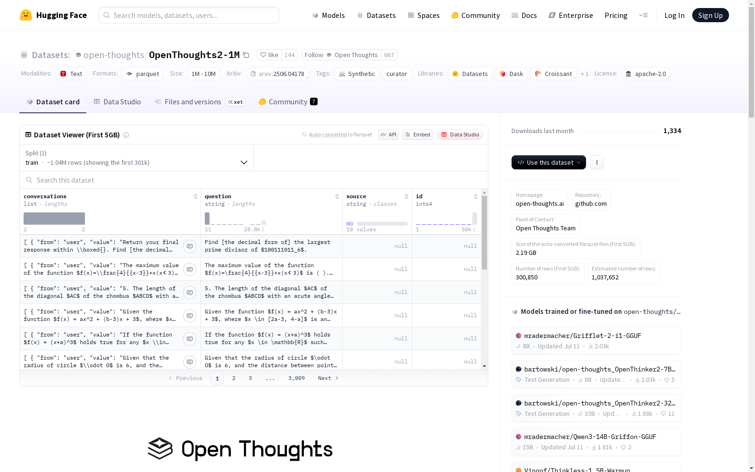
Task: Go to page 2 of dataset viewer
Action: [x=234, y=378]
